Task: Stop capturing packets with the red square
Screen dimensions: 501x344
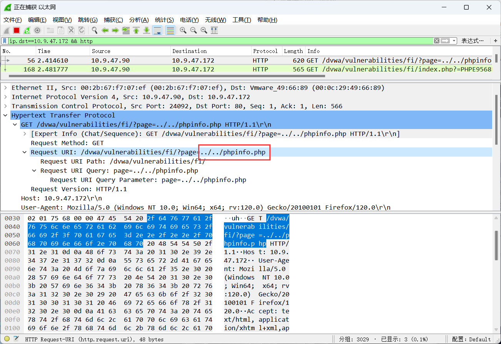Action: (17, 30)
